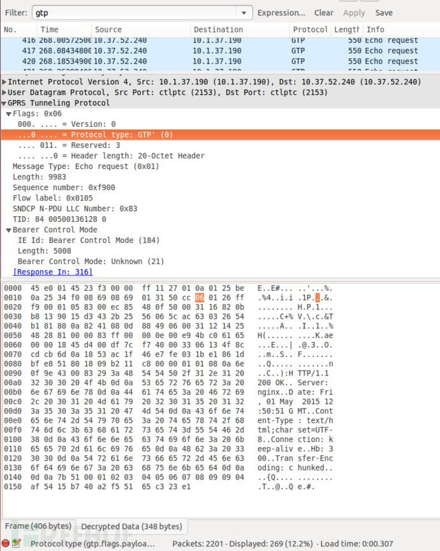Clear the display filter
Screen dimensions: 440x551
(323, 13)
